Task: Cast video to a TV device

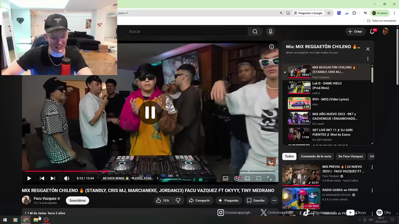Action: click(x=258, y=178)
